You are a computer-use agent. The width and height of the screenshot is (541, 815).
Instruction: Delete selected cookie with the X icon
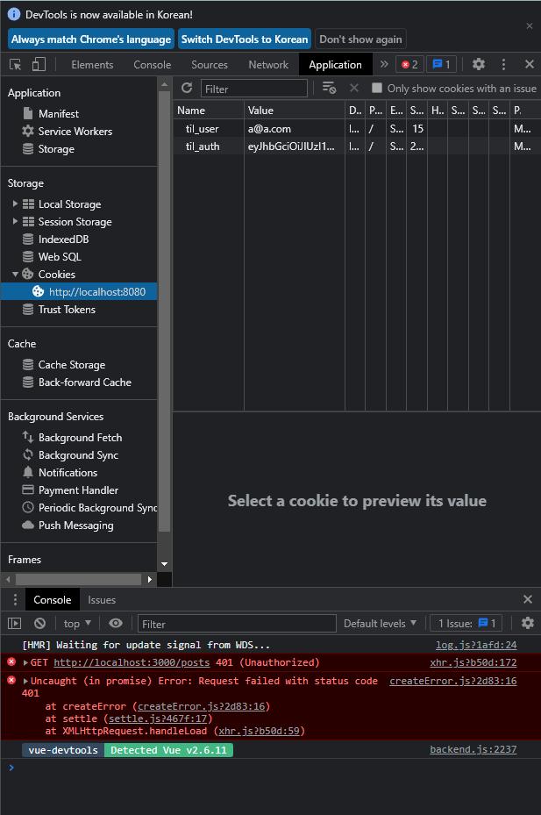pyautogui.click(x=354, y=88)
